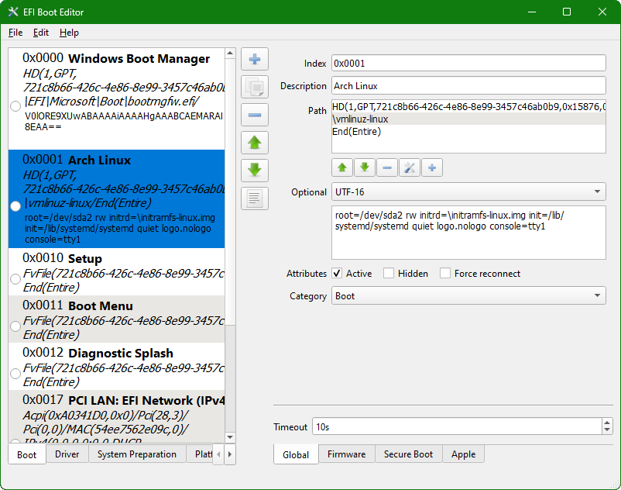The height and width of the screenshot is (490, 621).
Task: Edit selected file path node with tools icon
Action: click(410, 167)
